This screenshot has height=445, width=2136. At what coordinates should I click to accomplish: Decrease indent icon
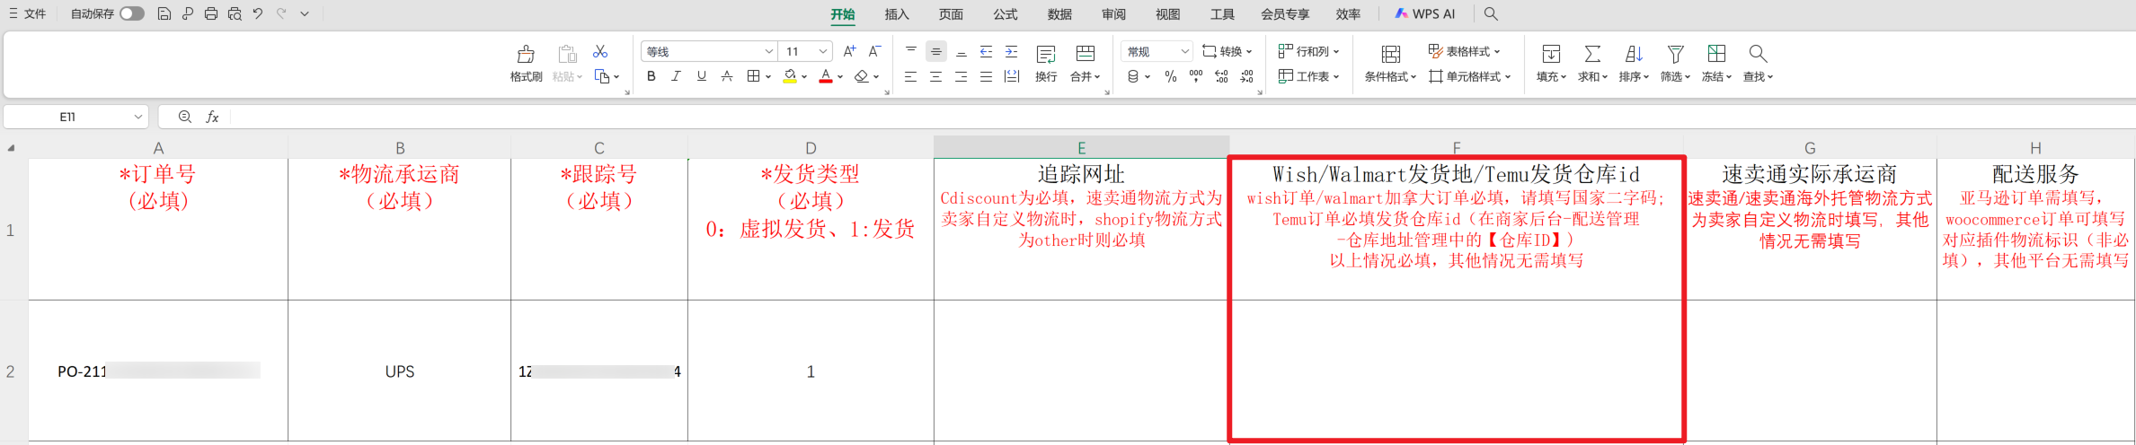click(x=986, y=51)
